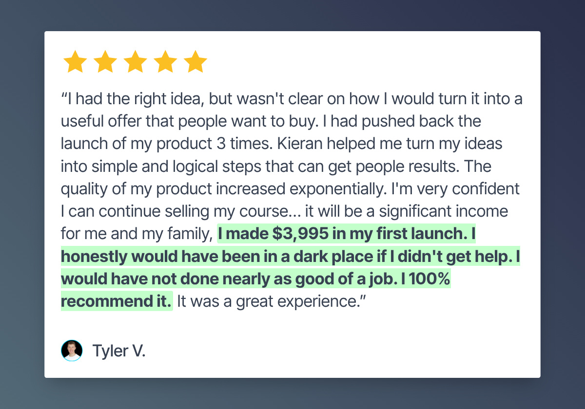
Task: Select the fifth and last rating star
Action: [195, 62]
